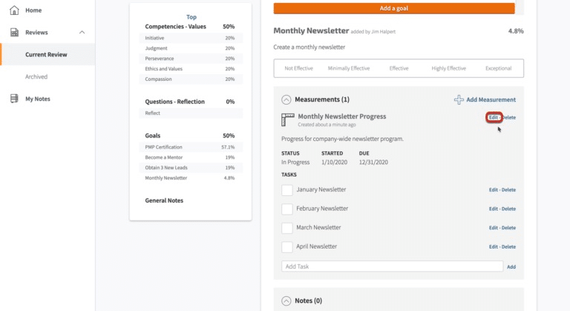Click the Add Task input field
570x311 pixels.
(392, 266)
